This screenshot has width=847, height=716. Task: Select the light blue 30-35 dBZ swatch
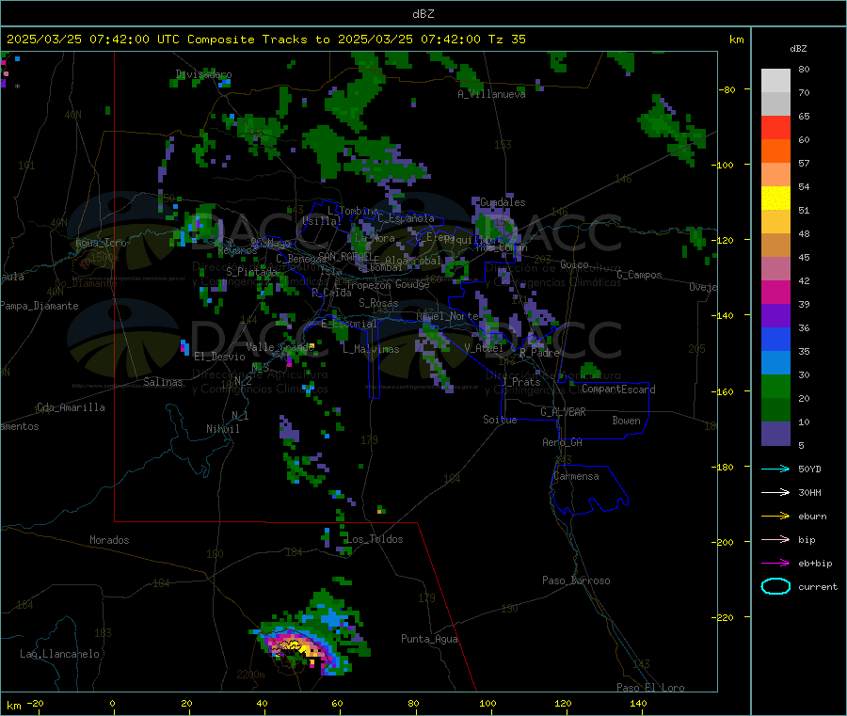[775, 363]
